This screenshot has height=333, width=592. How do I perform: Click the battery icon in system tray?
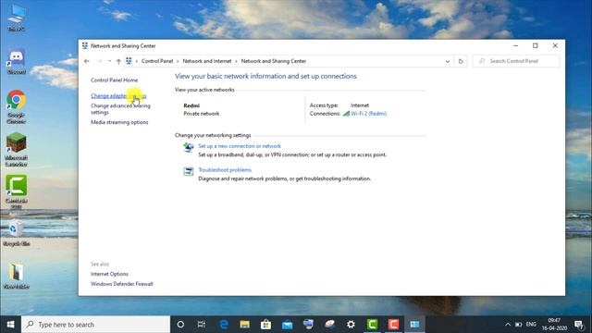click(x=519, y=325)
